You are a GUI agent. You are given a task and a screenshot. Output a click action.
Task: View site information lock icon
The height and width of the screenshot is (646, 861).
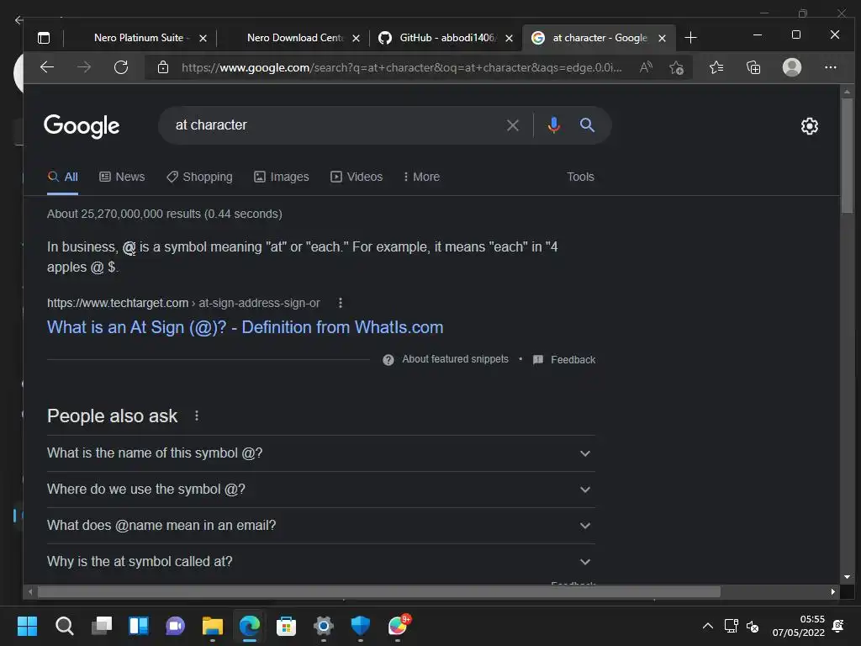tap(163, 67)
